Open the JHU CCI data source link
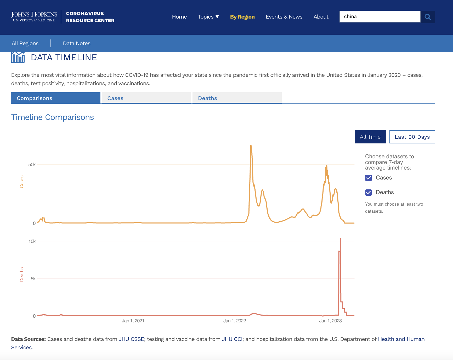Image resolution: width=453 pixels, height=360 pixels. [x=232, y=339]
